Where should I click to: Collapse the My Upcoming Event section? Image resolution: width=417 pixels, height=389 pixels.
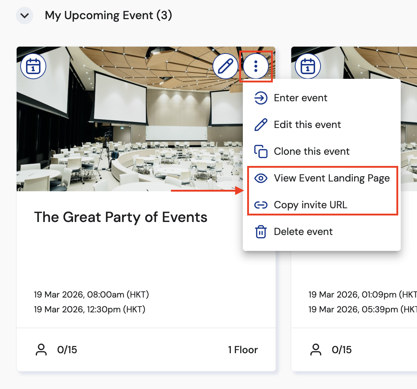coord(25,16)
